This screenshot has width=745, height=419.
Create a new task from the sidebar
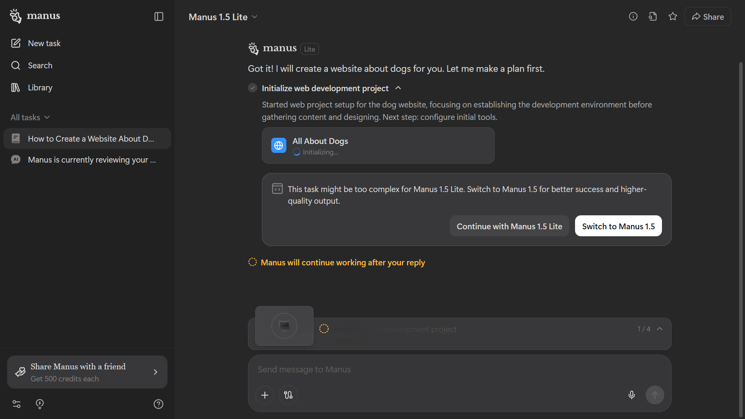click(x=43, y=43)
